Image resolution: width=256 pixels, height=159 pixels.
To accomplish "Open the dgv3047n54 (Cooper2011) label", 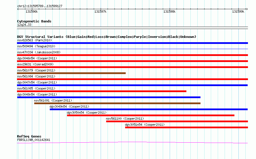I will click(x=37, y=82).
